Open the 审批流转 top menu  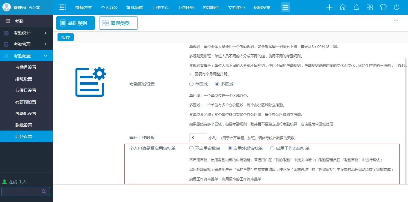135,8
